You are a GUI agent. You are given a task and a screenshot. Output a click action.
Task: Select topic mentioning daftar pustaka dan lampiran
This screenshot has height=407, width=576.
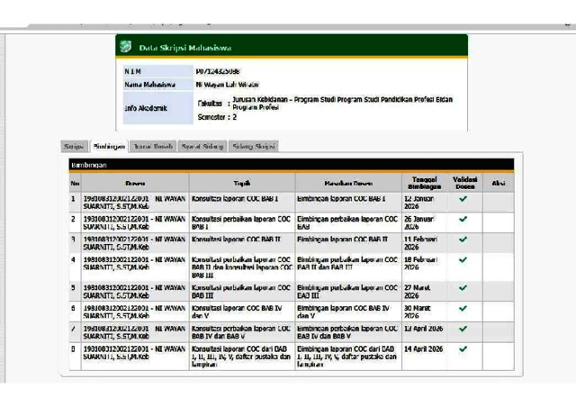[241, 357]
